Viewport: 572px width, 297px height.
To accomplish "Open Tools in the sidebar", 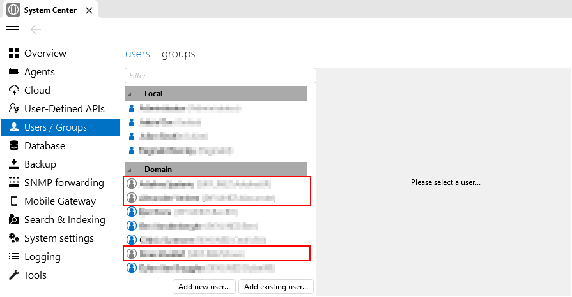I will click(35, 275).
